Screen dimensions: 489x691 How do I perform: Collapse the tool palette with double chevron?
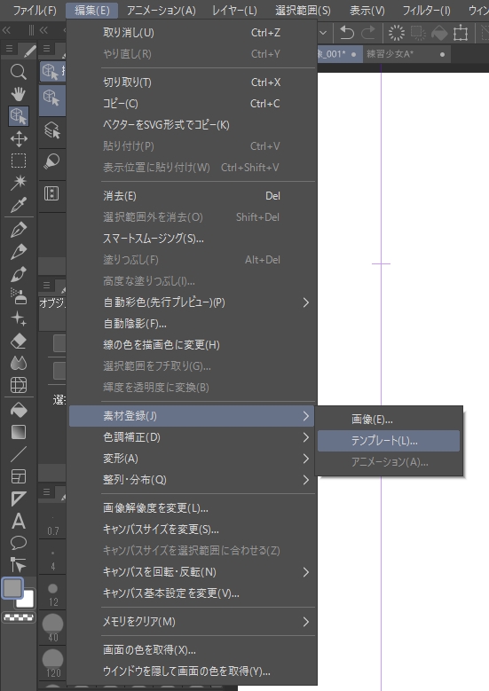[x=6, y=30]
